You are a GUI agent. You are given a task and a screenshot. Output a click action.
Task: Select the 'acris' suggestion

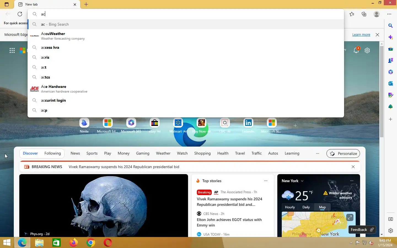point(186,57)
